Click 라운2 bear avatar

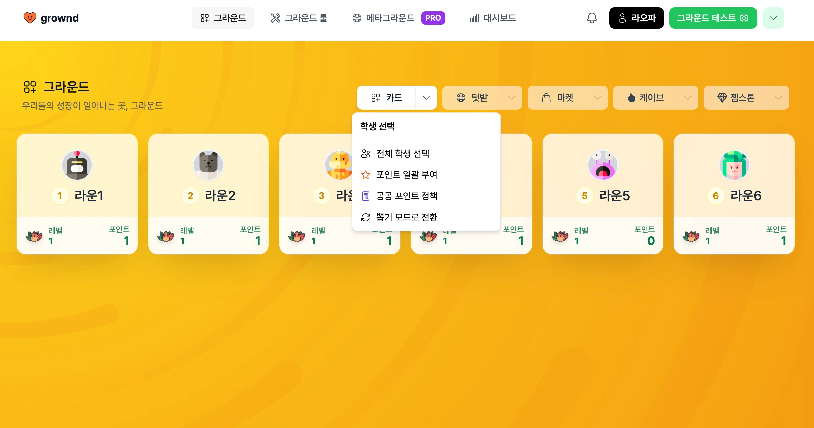(x=208, y=165)
